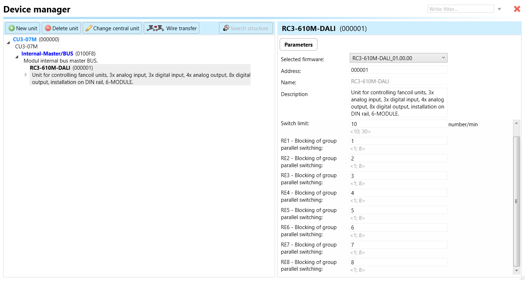Screen dimensions: 525x281
Task: Click the Search structure button
Action: (x=246, y=28)
